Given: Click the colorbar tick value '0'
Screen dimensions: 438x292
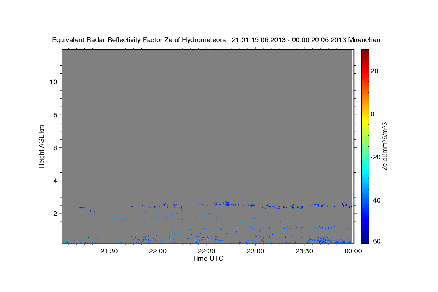Looking at the screenshot, I should [x=373, y=114].
